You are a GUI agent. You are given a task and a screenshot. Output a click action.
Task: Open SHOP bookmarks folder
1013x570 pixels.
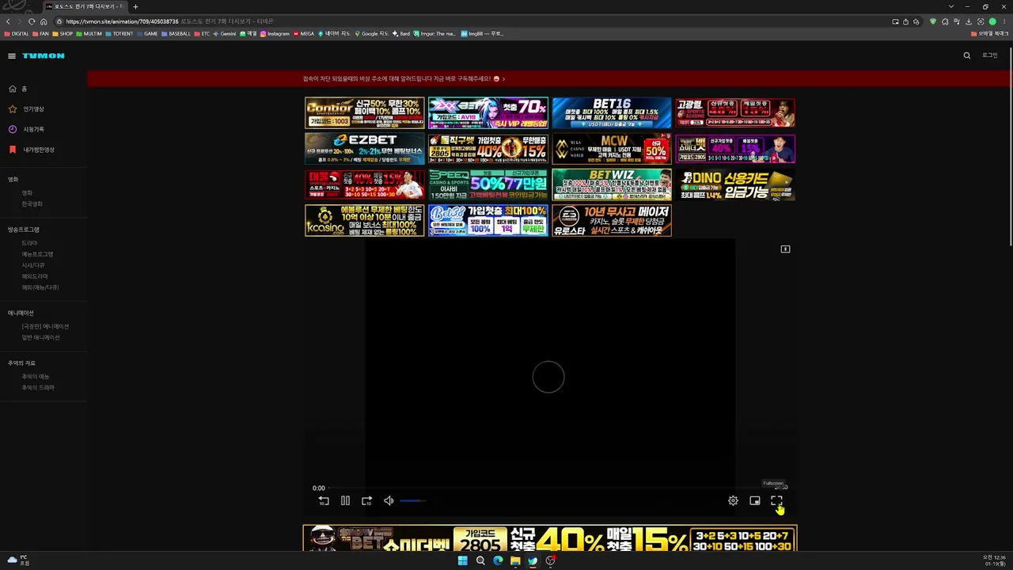pos(63,34)
